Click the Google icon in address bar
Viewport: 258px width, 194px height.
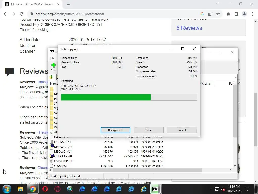(202, 14)
